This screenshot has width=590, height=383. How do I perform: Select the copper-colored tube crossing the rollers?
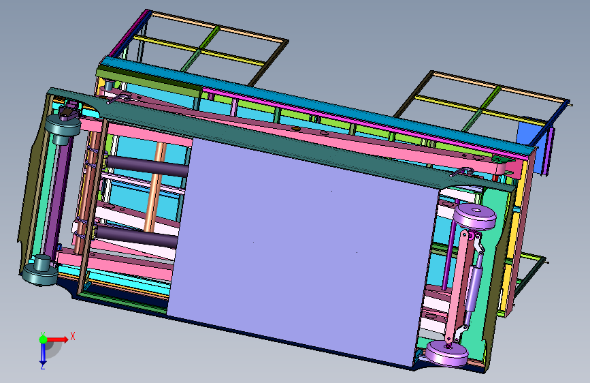click(x=156, y=187)
